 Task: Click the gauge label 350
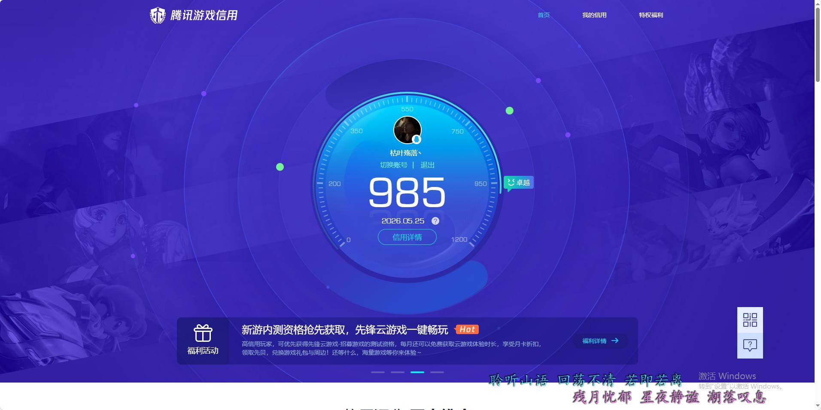pyautogui.click(x=356, y=131)
